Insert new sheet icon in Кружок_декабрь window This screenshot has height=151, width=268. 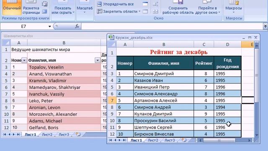click(184, 140)
